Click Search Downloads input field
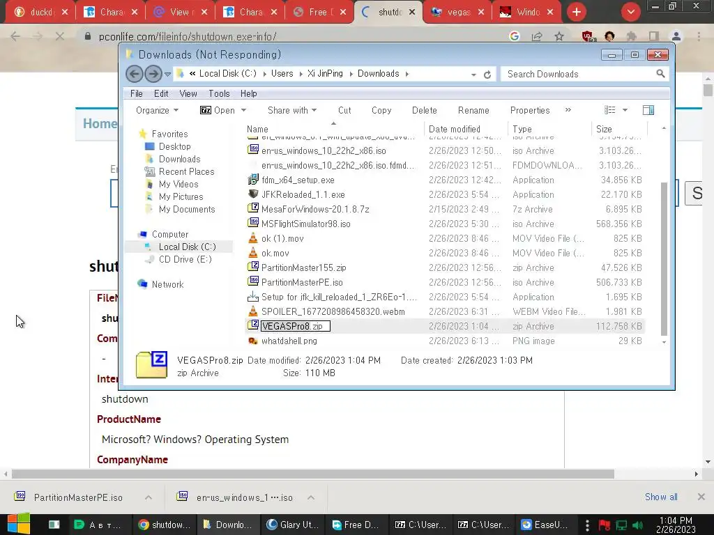Screen dimensions: 714x535 (580, 74)
